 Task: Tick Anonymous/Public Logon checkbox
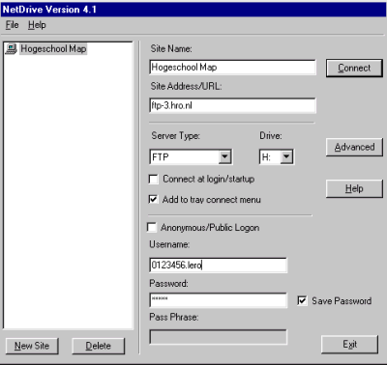(x=152, y=227)
